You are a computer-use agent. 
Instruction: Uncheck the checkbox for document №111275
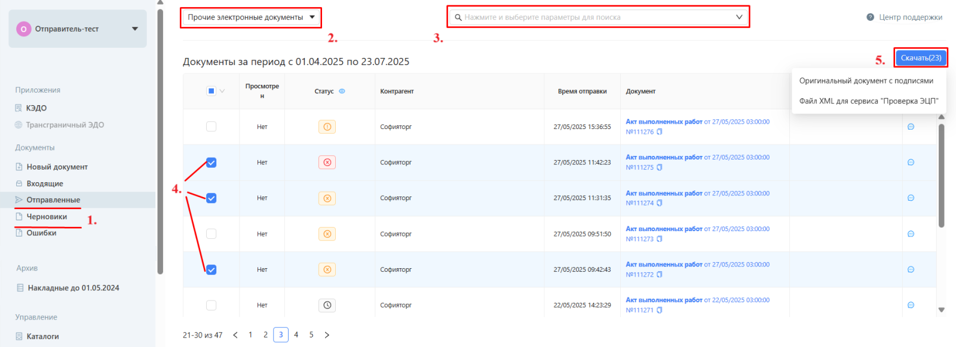click(211, 162)
